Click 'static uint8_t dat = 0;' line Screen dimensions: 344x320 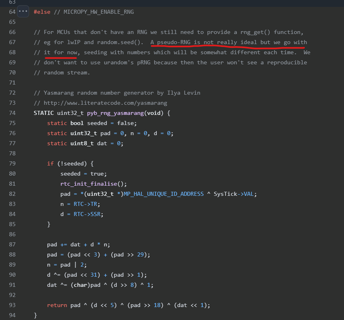[85, 143]
